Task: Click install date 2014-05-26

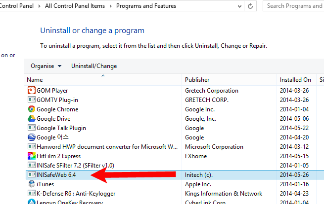Action: point(294,175)
